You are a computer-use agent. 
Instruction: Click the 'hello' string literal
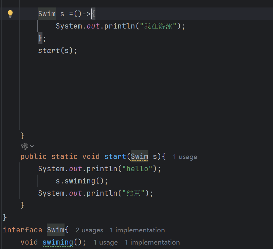[137, 168]
